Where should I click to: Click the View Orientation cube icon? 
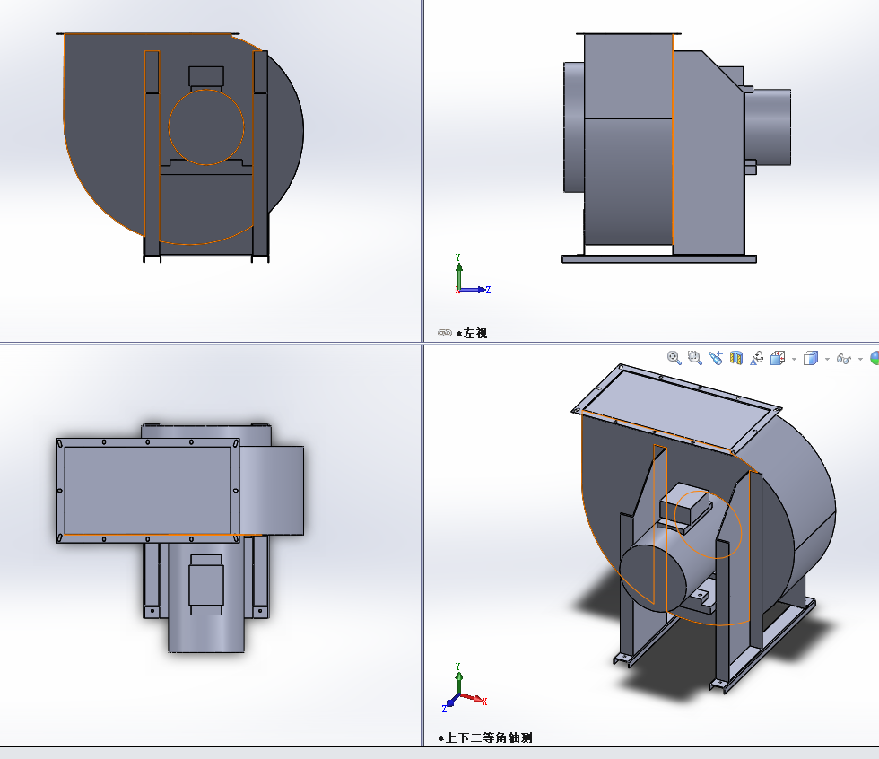point(778,358)
